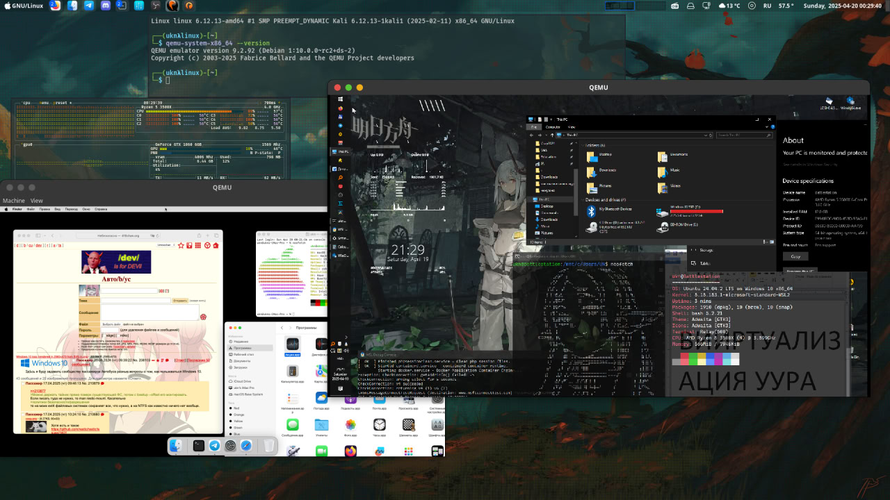890x500 pixels.
Task: Open the Справка menu in macOS
Action: (101, 208)
